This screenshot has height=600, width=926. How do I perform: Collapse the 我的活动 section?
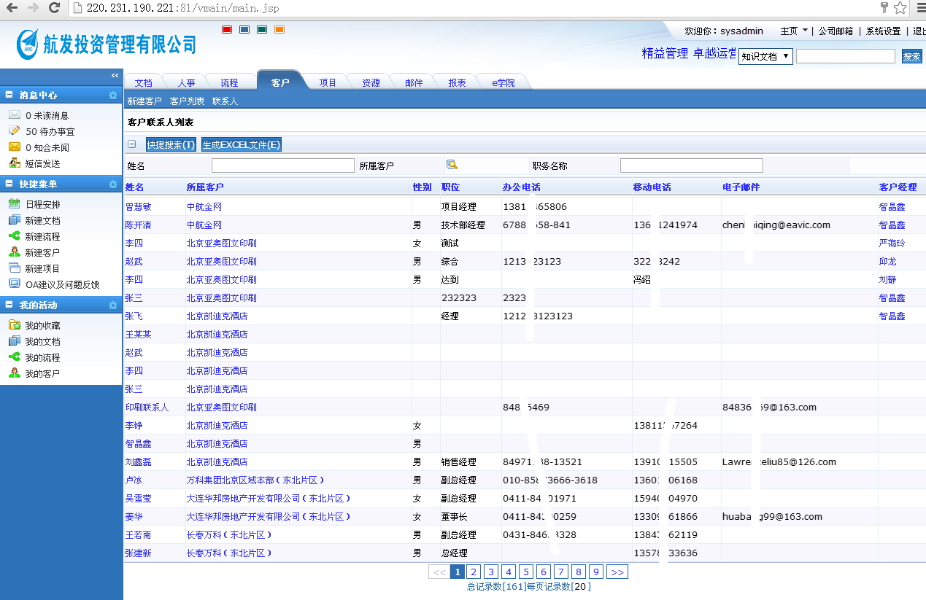tap(9, 305)
